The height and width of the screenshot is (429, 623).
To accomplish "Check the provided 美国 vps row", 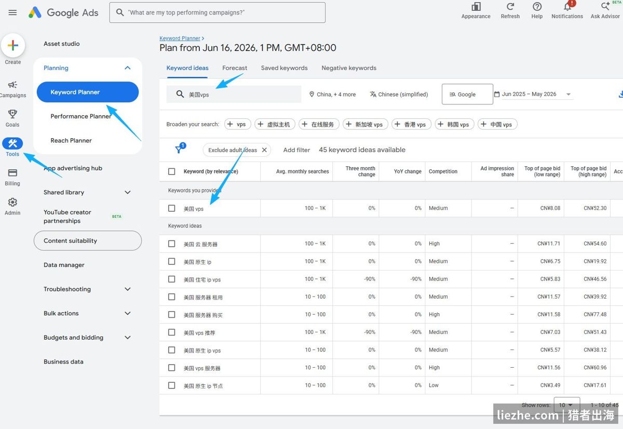I will pyautogui.click(x=172, y=208).
